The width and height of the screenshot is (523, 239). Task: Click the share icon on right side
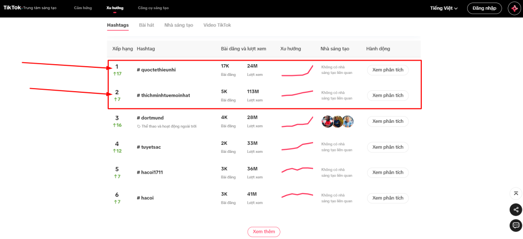(515, 209)
